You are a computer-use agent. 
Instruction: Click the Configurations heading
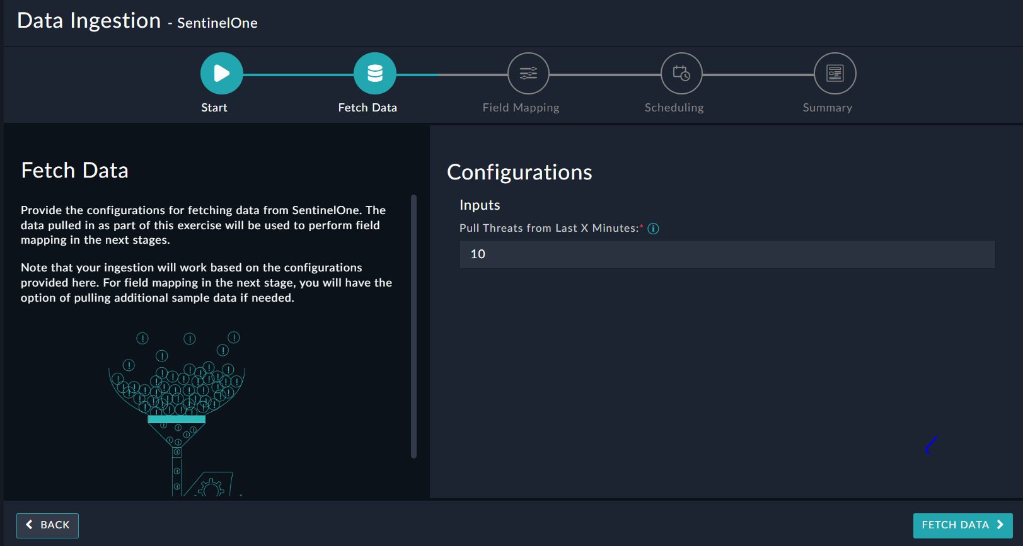[519, 173]
